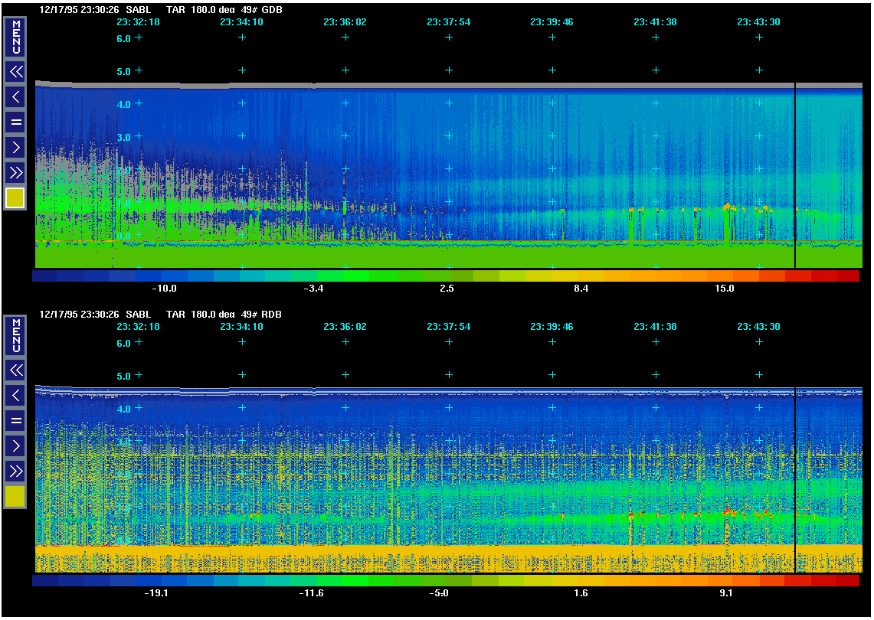
Task: Click the double-left arrow in the upper panel
Action: point(15,72)
